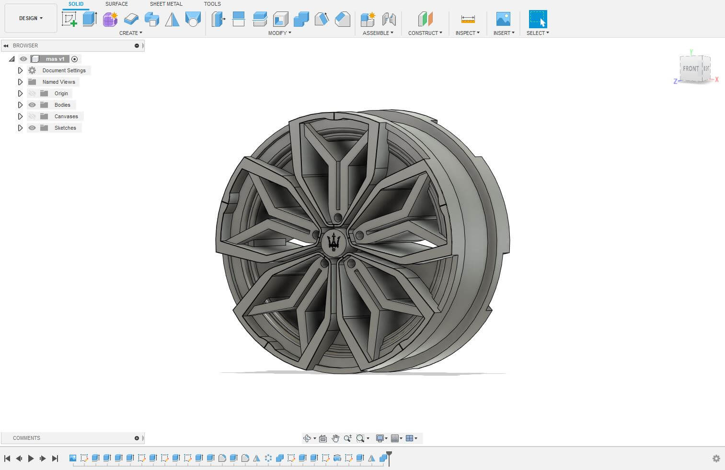Viewport: 725px width, 470px height.
Task: Open the CREATE dropdown menu
Action: 131,33
